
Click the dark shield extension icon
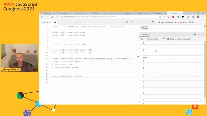[x=183, y=17]
